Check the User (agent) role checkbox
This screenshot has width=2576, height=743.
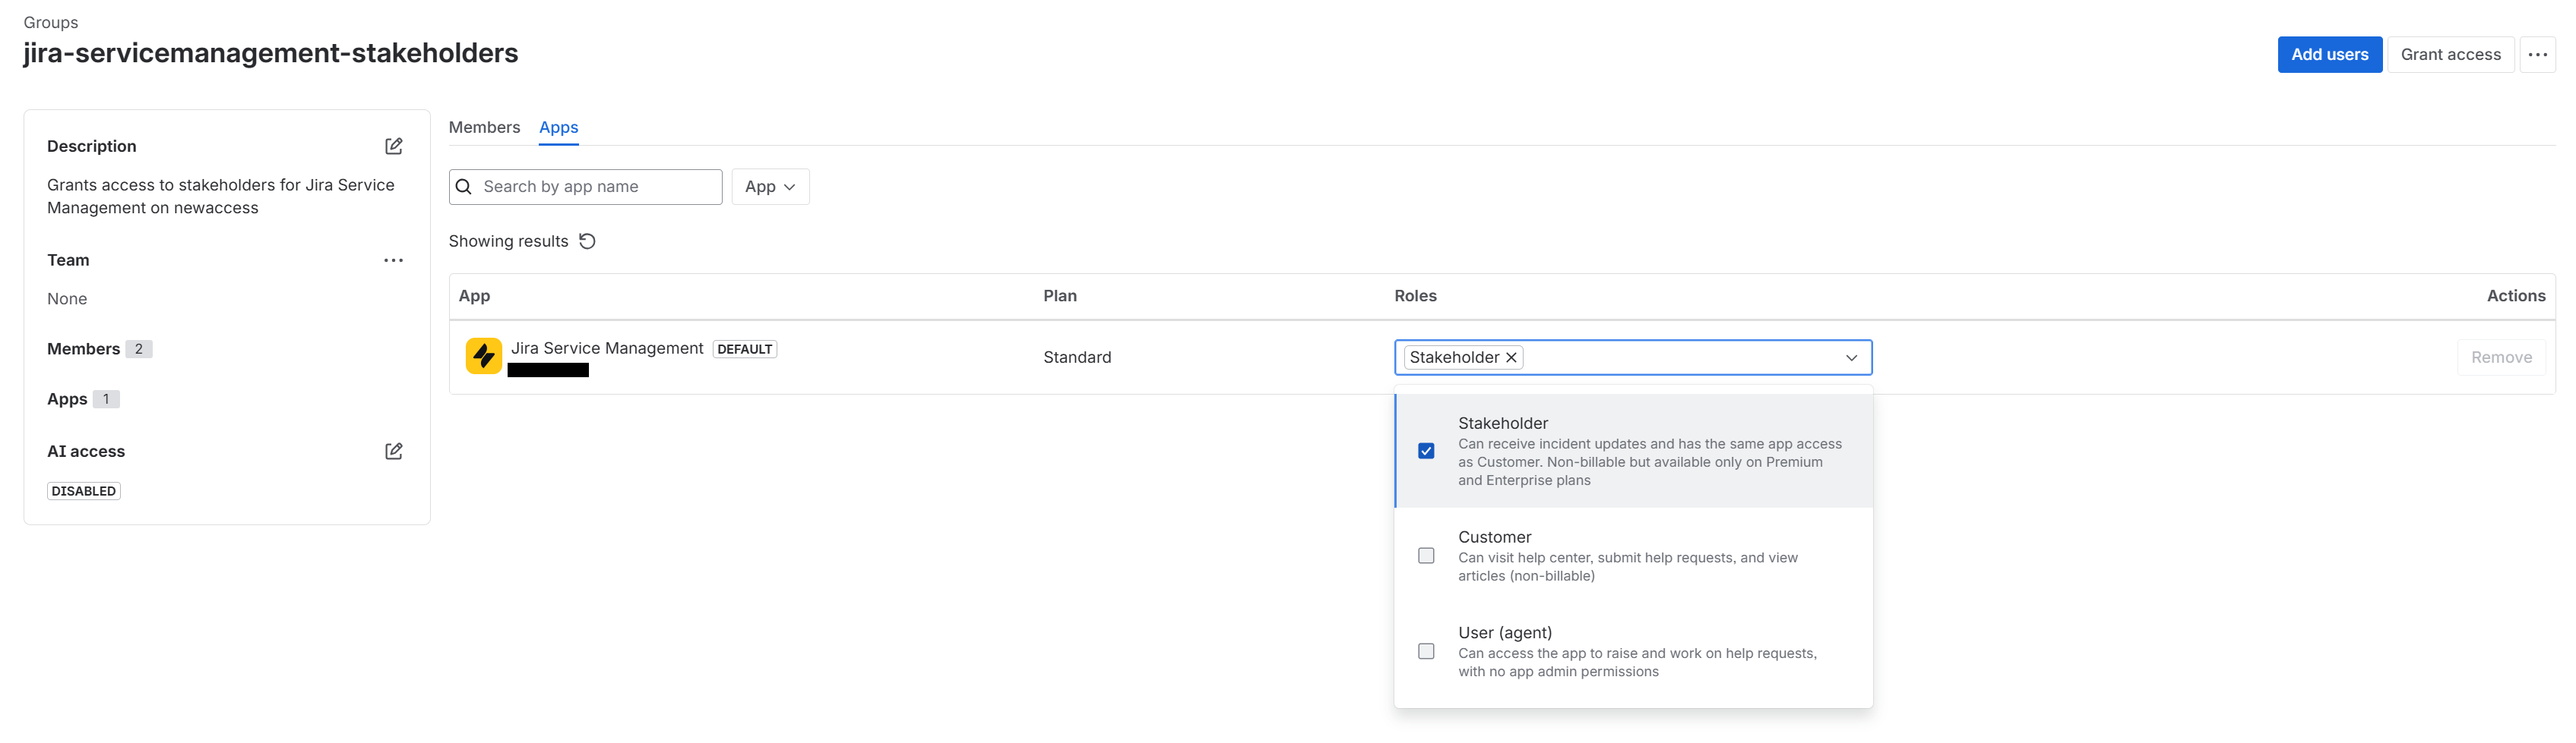click(x=1426, y=651)
